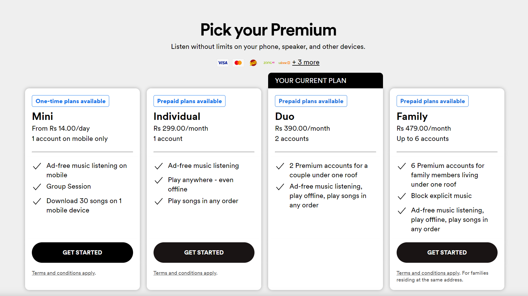Click the Ufone payment icon
The width and height of the screenshot is (528, 296).
[284, 63]
